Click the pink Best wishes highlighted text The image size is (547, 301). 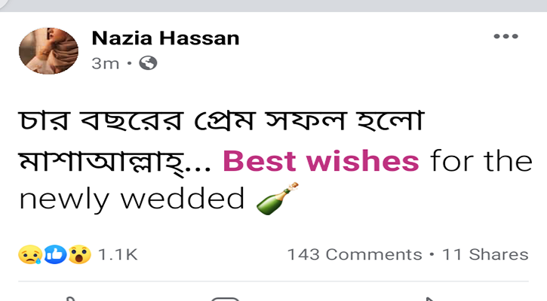pyautogui.click(x=321, y=160)
